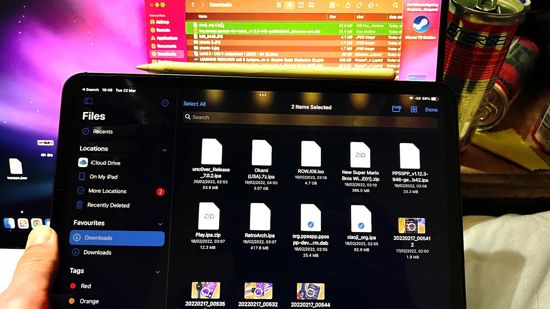Select Play.ipa.zip file

point(209,227)
